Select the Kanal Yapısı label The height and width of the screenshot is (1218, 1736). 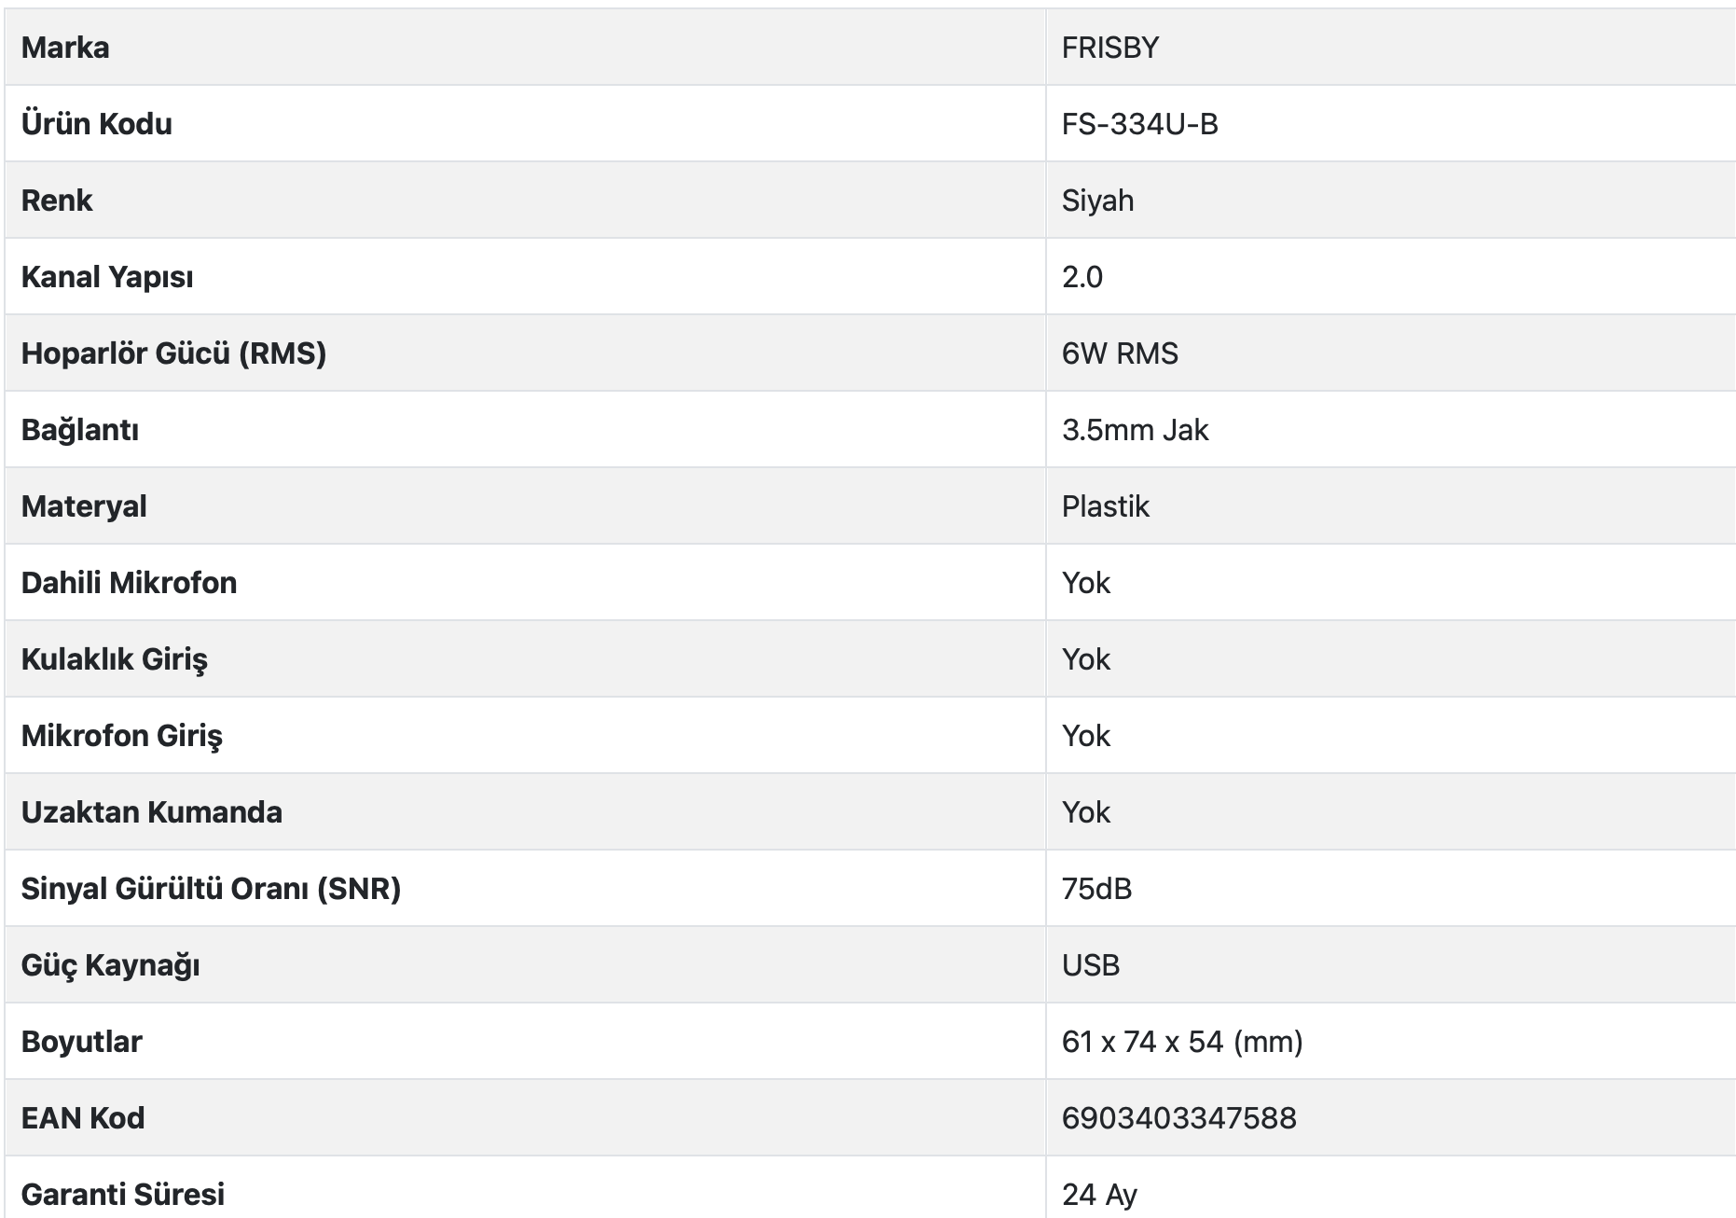(107, 277)
